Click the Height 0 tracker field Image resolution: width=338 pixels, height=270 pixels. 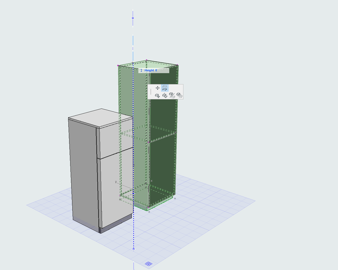[154, 70]
